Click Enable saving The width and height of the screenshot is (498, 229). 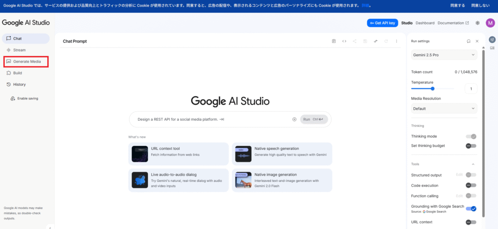click(24, 98)
